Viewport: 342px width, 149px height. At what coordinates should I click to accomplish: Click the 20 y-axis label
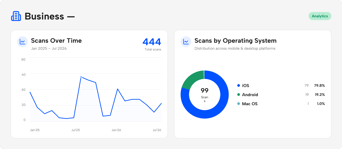(x=24, y=105)
